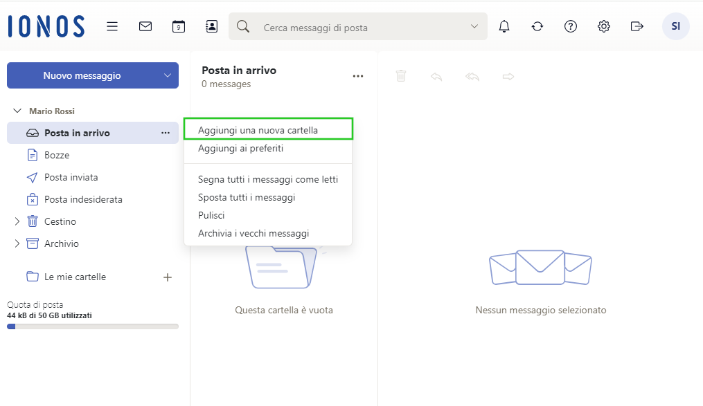
Task: Open the three-dot menu beside Posta in arrivo header
Action: pyautogui.click(x=358, y=76)
